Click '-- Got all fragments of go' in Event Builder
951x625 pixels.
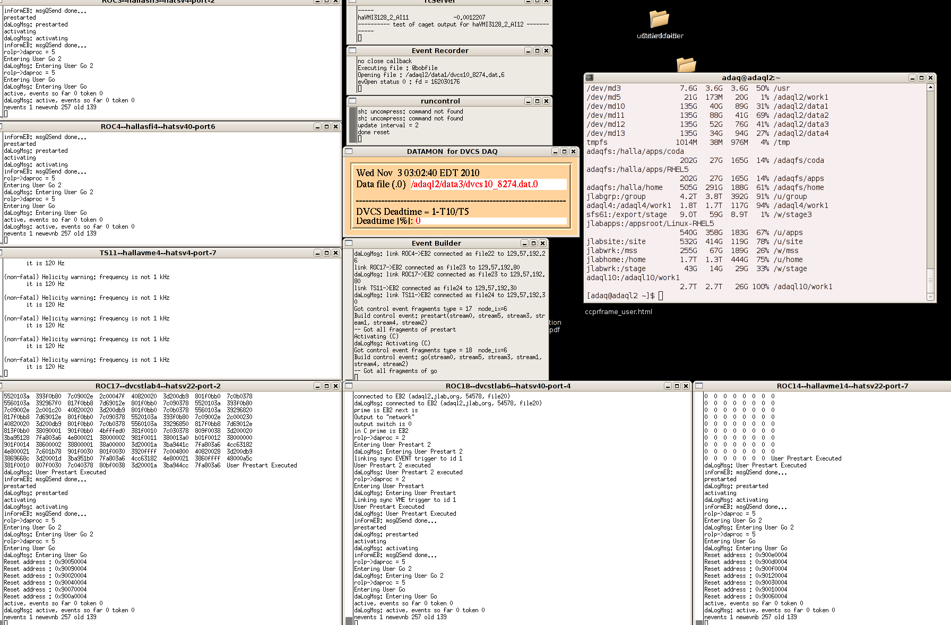point(396,371)
